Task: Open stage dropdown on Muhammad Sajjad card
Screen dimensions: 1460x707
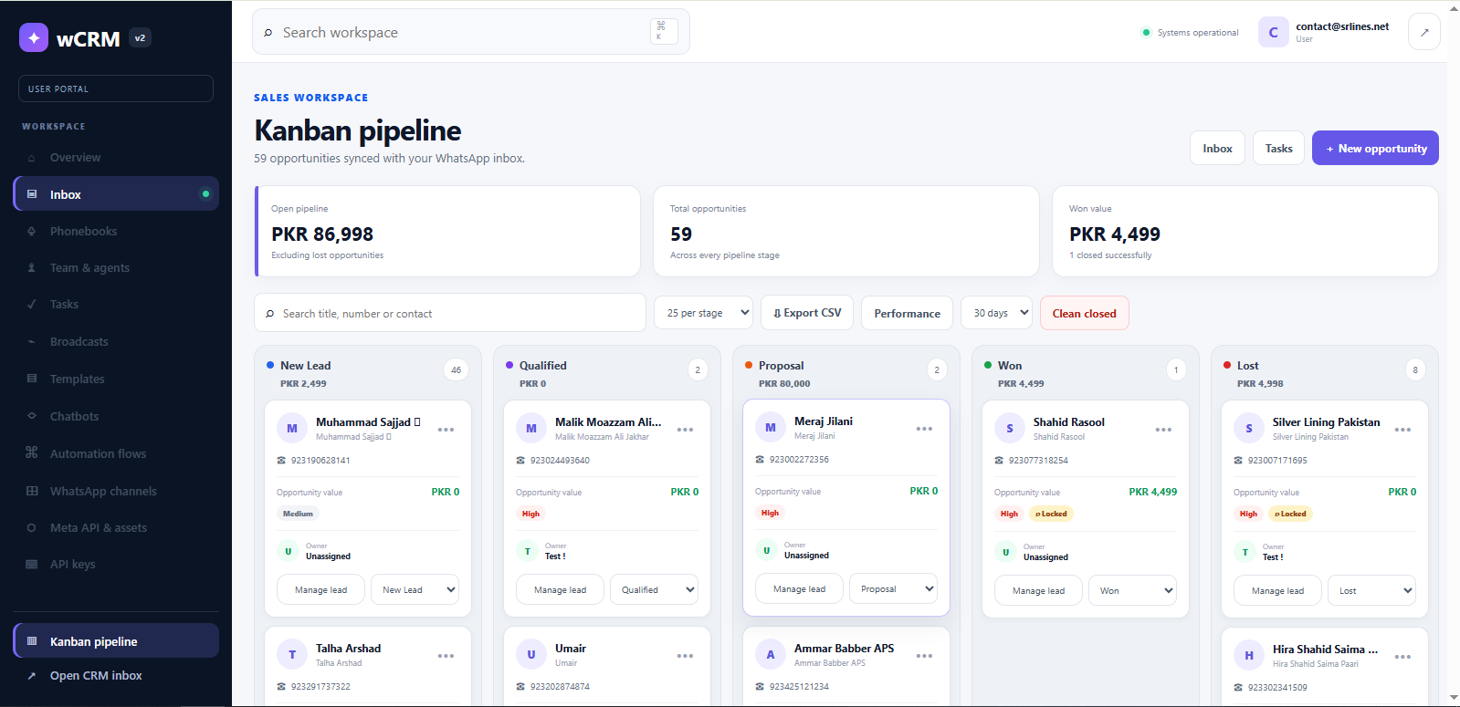Action: coord(415,589)
